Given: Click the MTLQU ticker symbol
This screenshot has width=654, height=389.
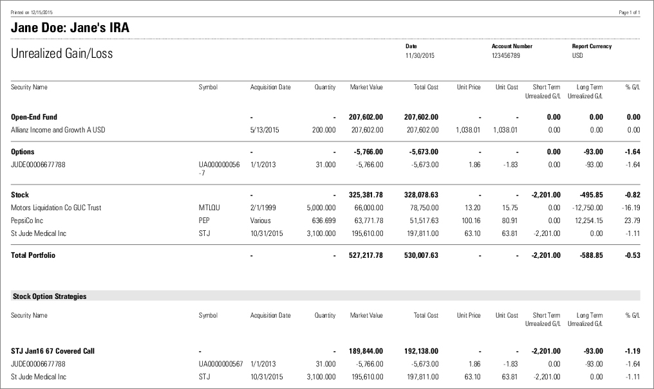Looking at the screenshot, I should (x=209, y=208).
